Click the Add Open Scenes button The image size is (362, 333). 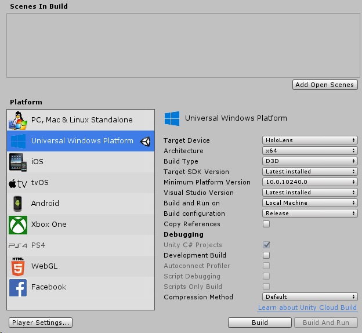325,85
